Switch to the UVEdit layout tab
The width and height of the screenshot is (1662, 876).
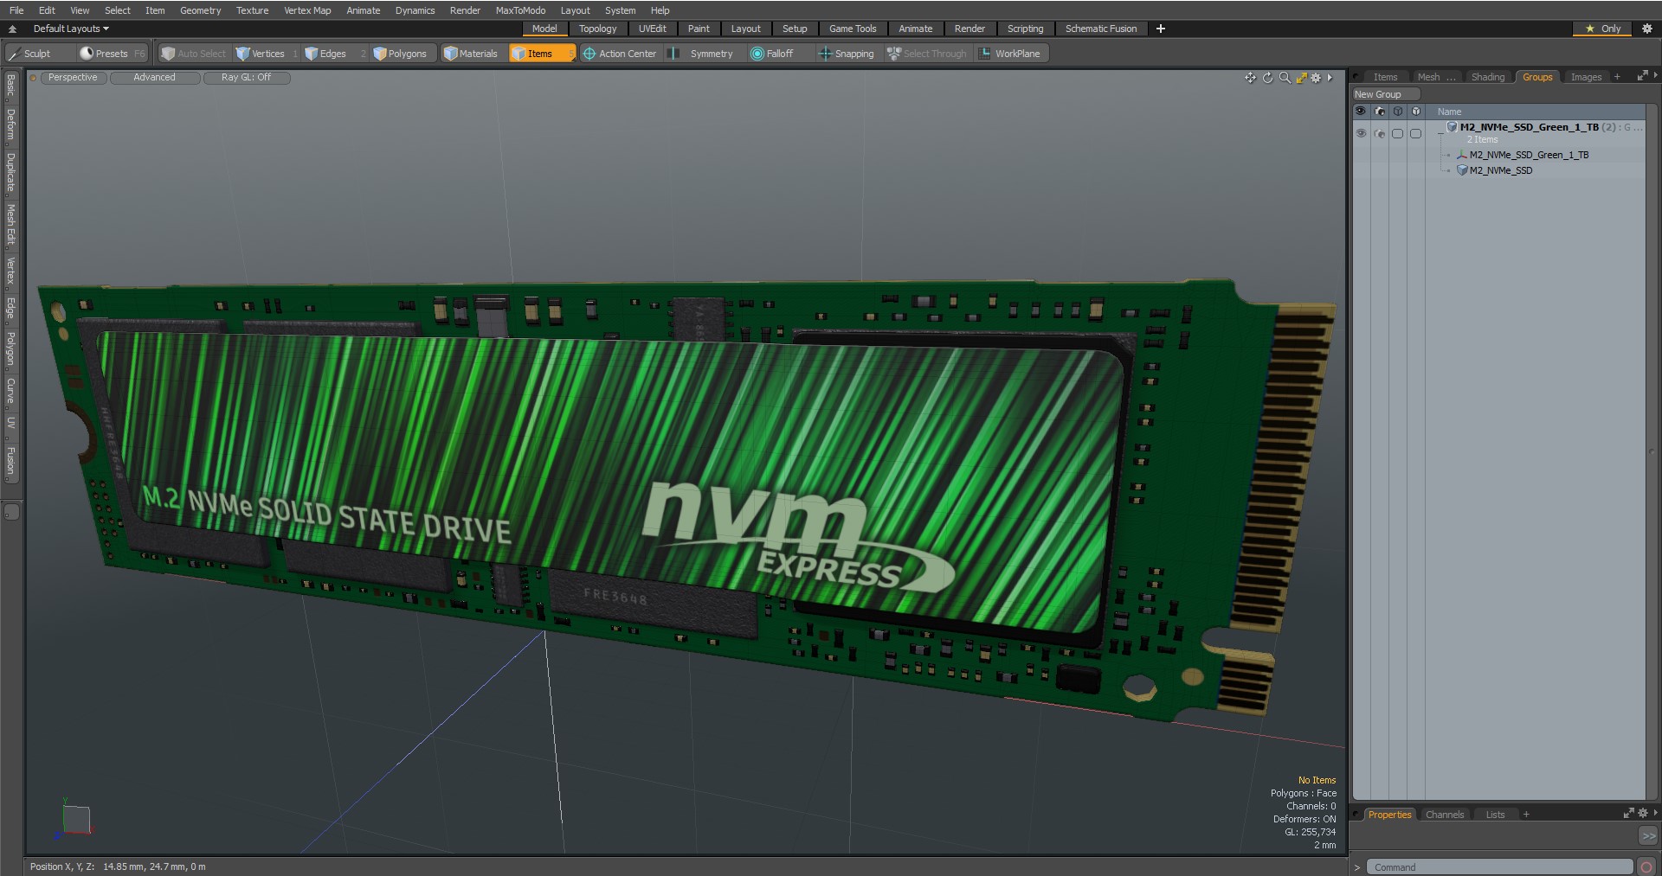(x=652, y=29)
